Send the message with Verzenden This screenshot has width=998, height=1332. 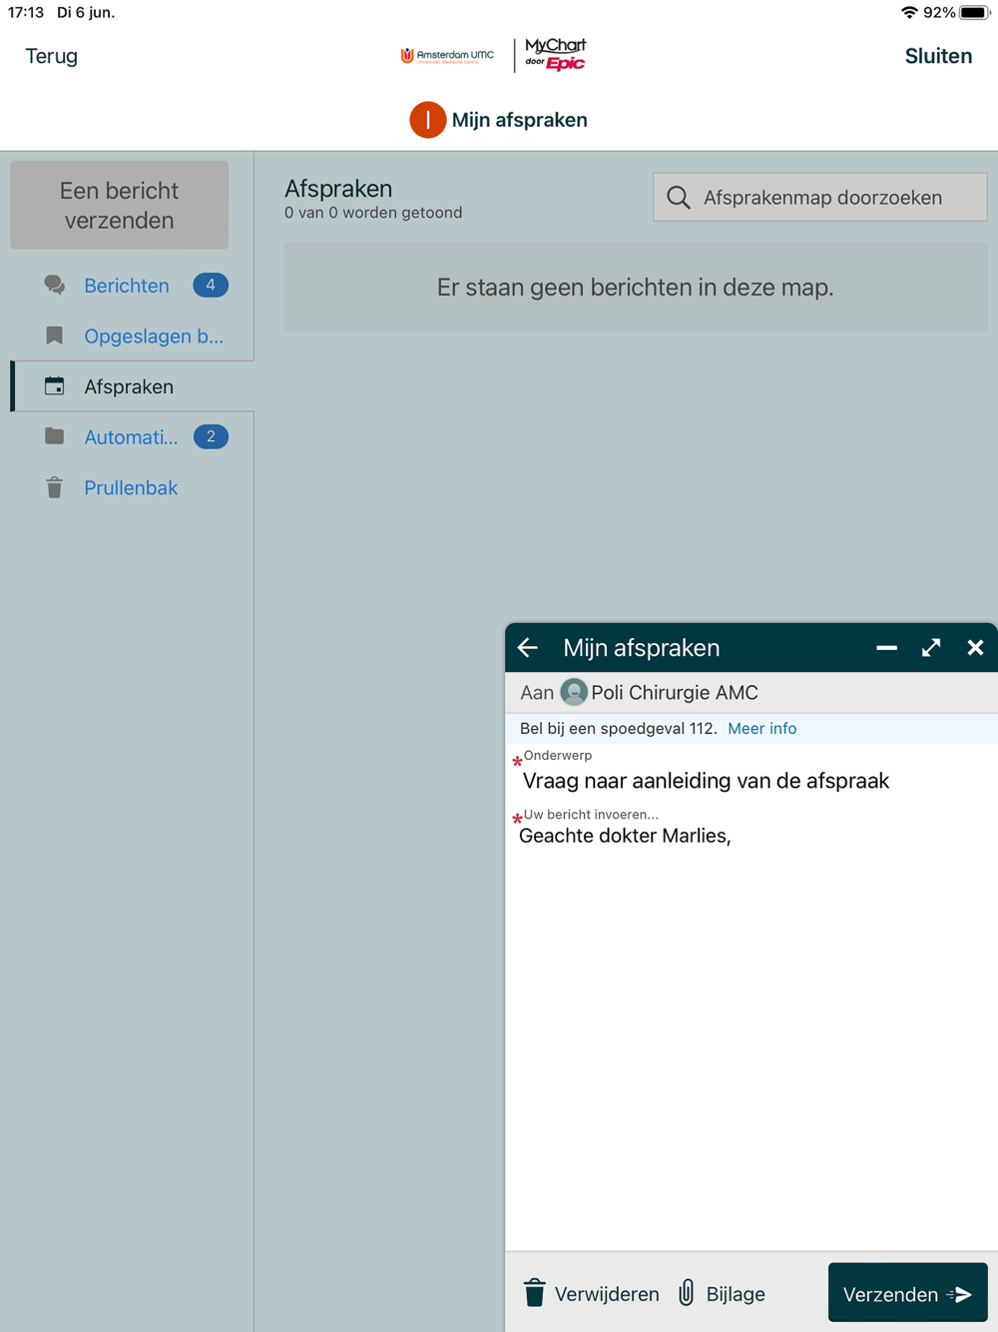tap(908, 1293)
